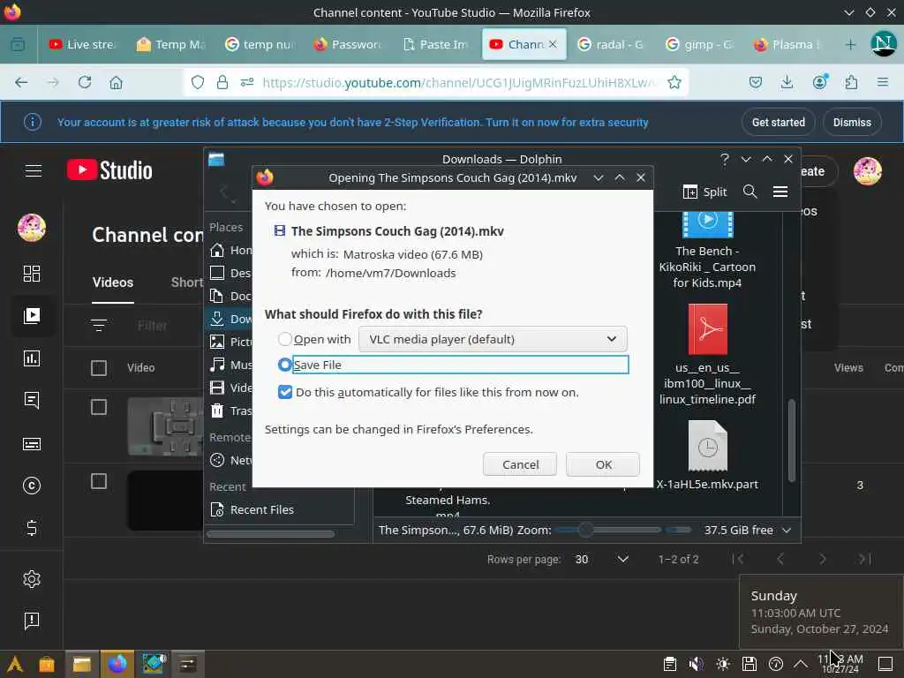
Task: Bookmark this page with the star
Action: click(x=674, y=82)
